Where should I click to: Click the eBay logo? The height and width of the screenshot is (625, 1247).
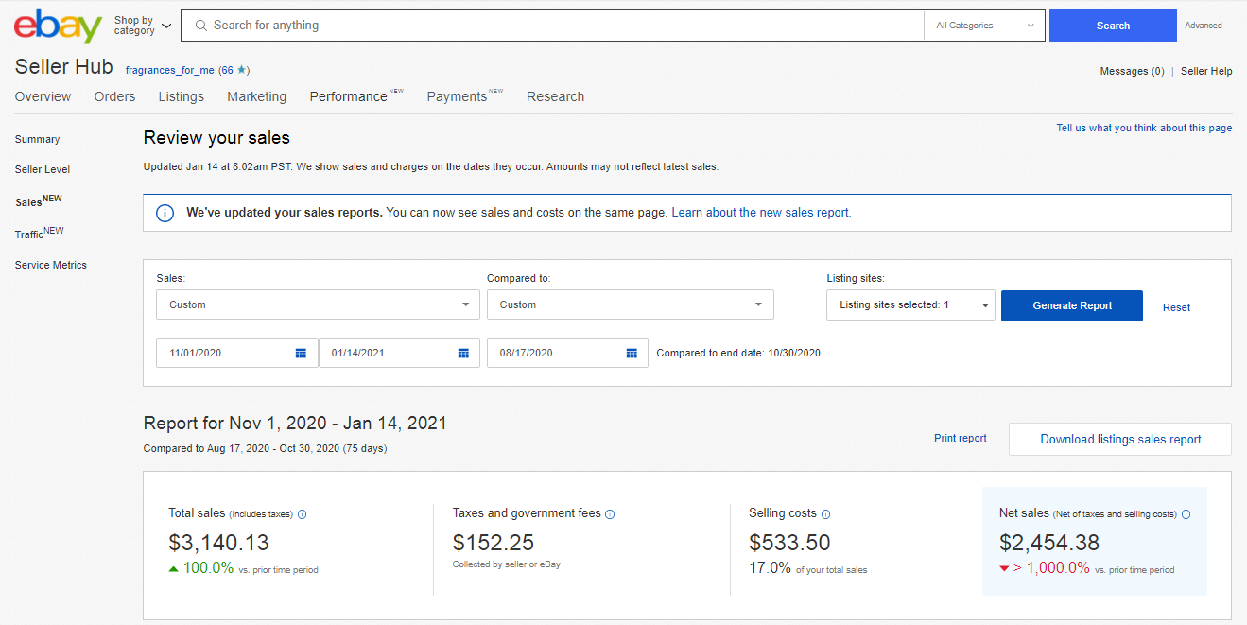click(x=58, y=26)
